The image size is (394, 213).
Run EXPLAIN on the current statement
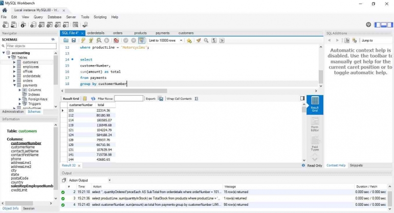pos(99,40)
